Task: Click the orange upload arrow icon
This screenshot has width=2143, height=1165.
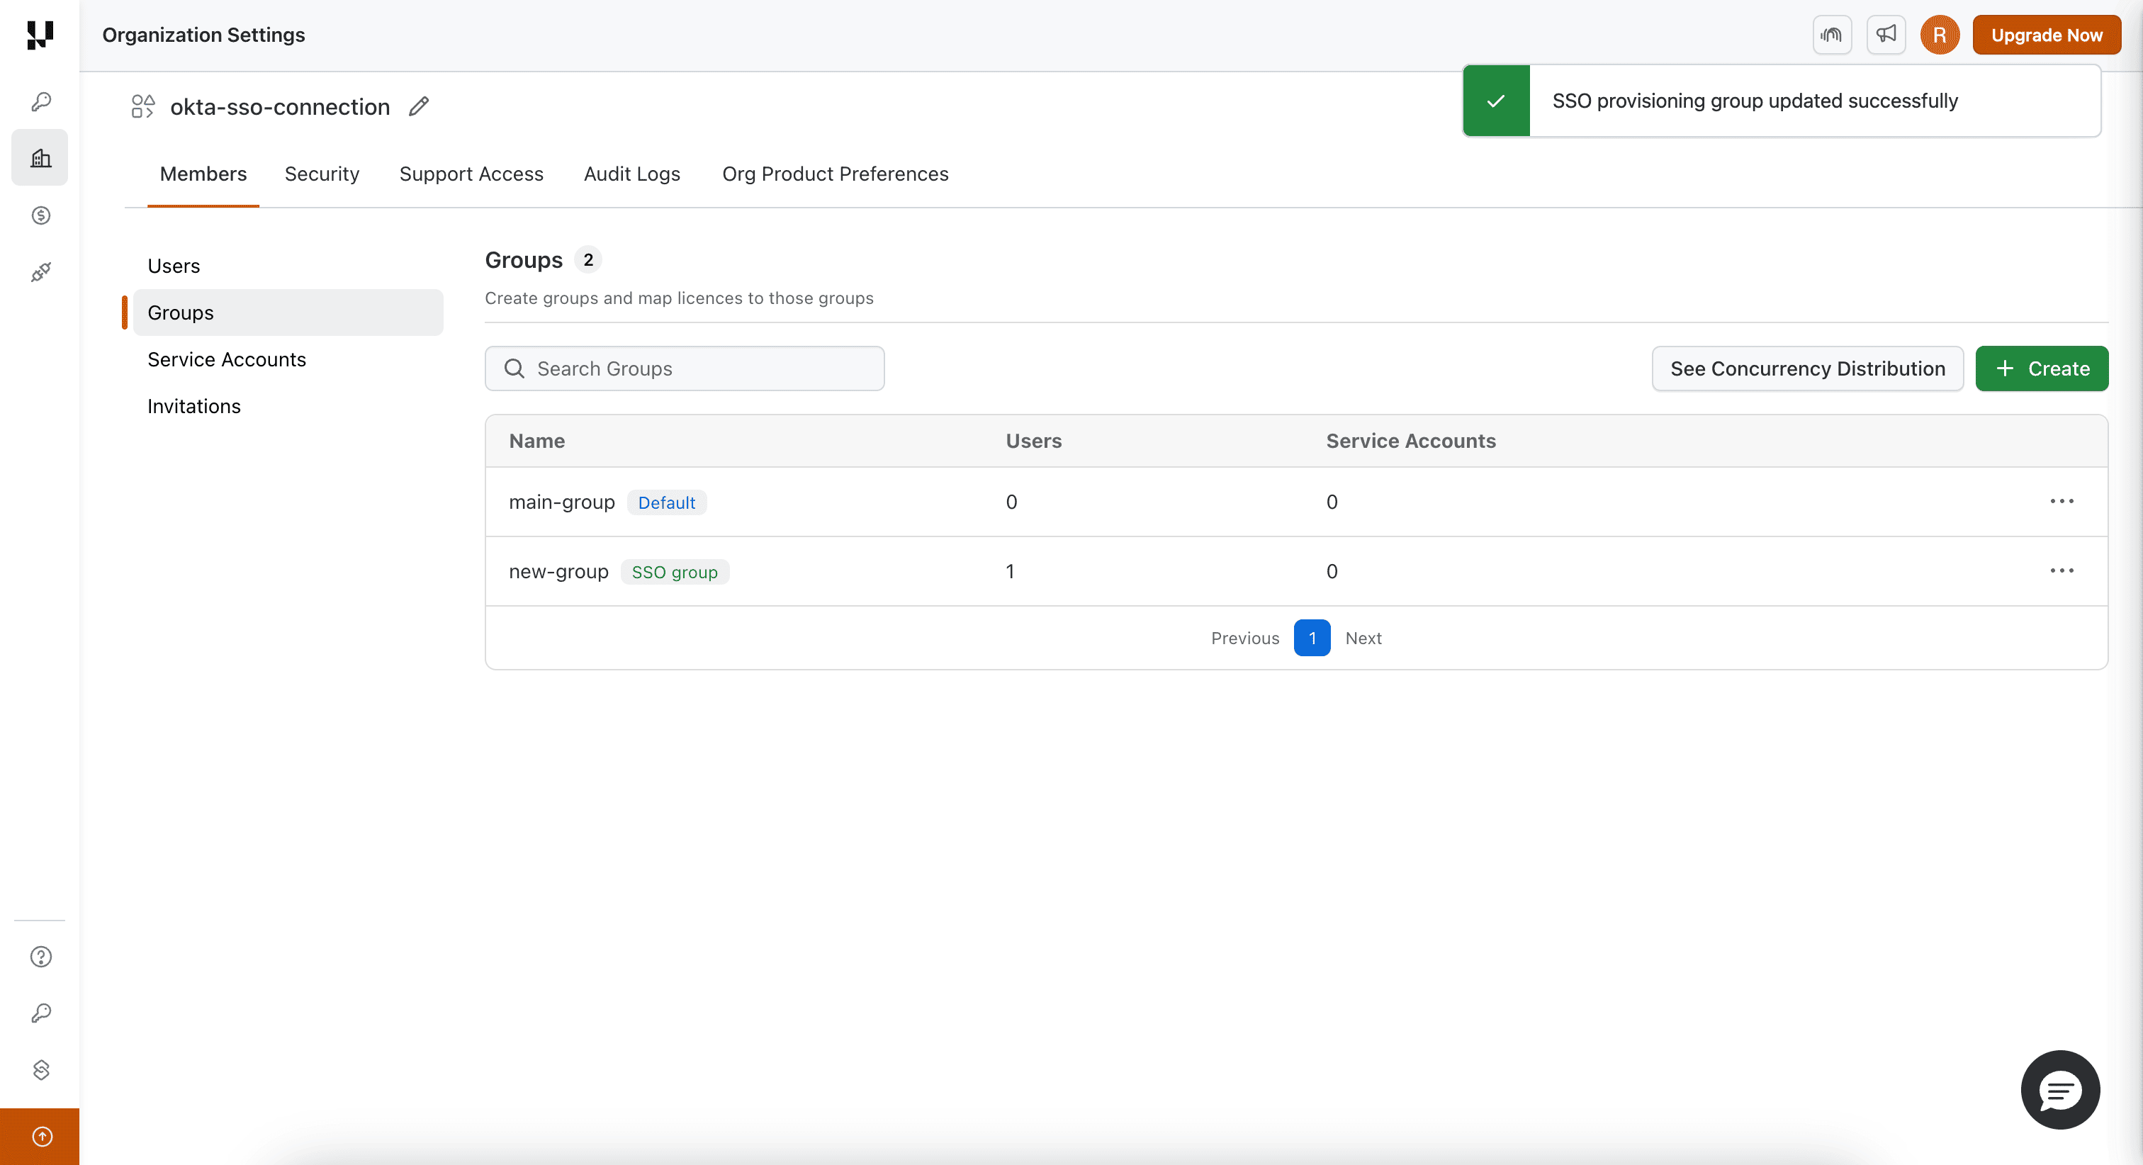Action: click(x=41, y=1137)
